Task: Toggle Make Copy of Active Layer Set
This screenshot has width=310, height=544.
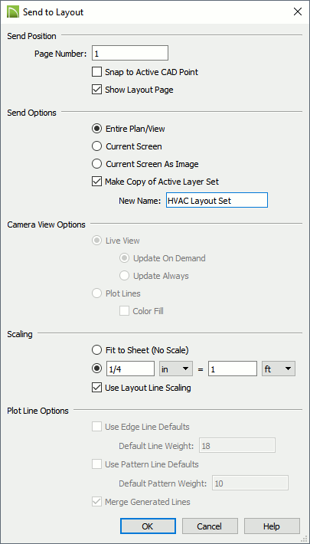Action: coord(96,181)
